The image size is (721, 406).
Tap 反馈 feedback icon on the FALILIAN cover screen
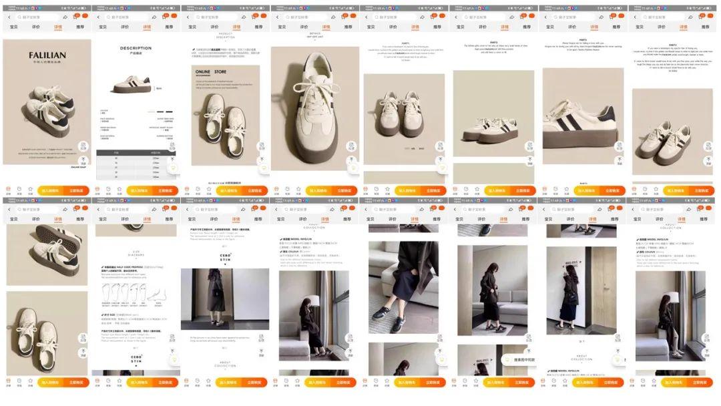[x=83, y=147]
